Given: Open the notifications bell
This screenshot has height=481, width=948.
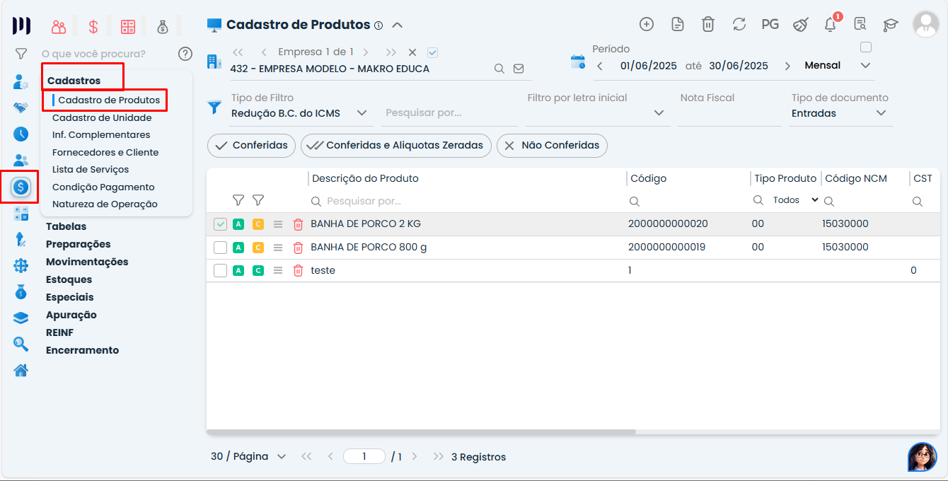Looking at the screenshot, I should [x=831, y=24].
